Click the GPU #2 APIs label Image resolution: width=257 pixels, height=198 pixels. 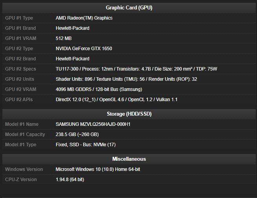(19, 100)
